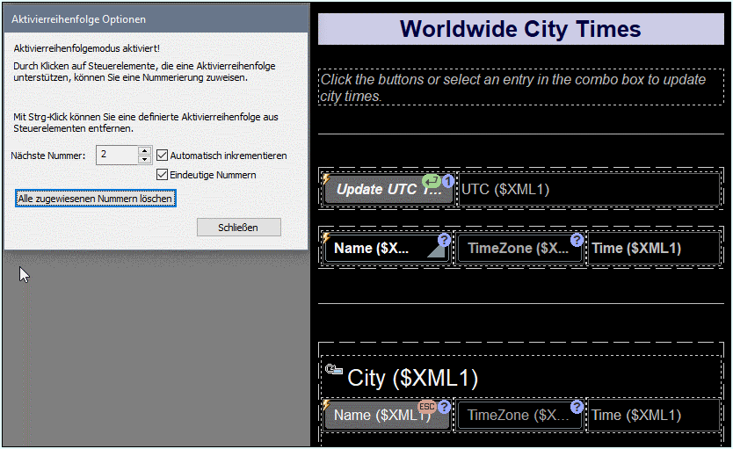The image size is (733, 449).
Task: Click the icon left of City ($XML1) heading
Action: pyautogui.click(x=333, y=370)
